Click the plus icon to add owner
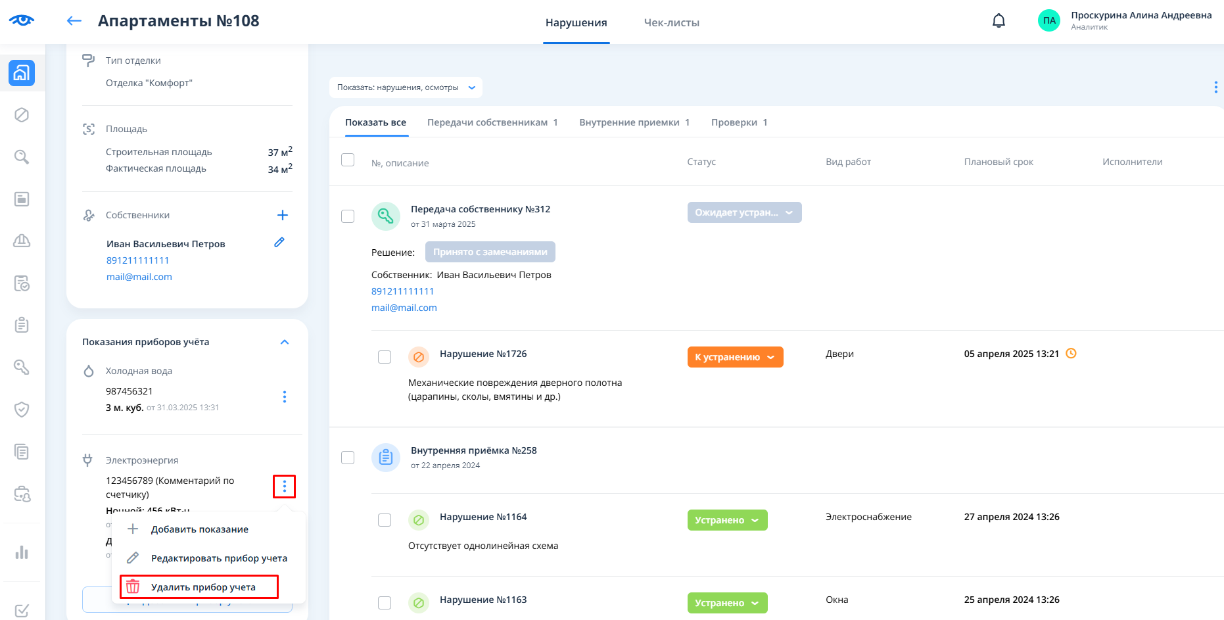1224x620 pixels. [283, 215]
